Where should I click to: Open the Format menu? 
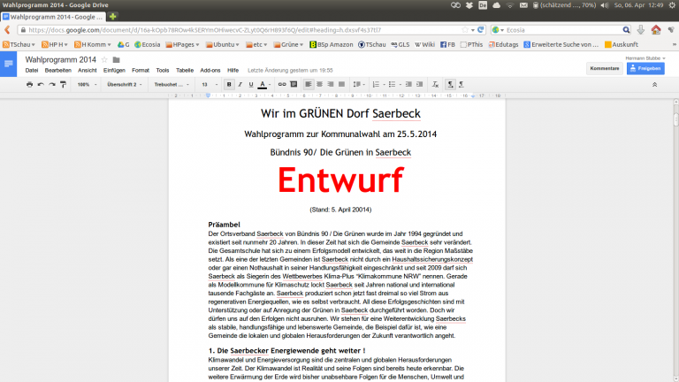141,70
